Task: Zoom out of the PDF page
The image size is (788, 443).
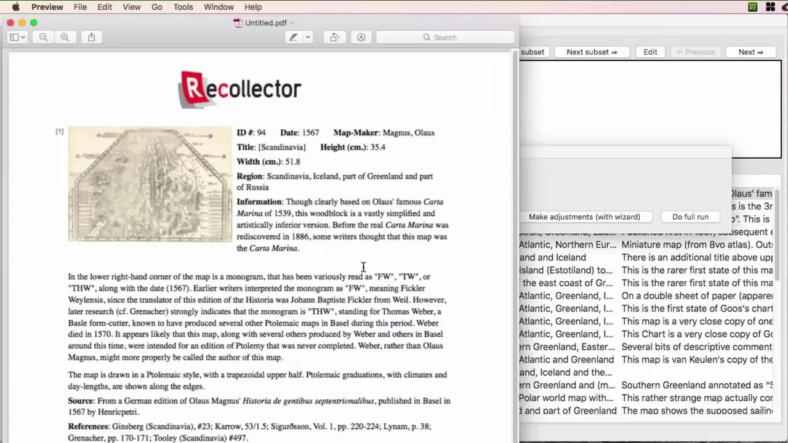Action: coord(43,38)
